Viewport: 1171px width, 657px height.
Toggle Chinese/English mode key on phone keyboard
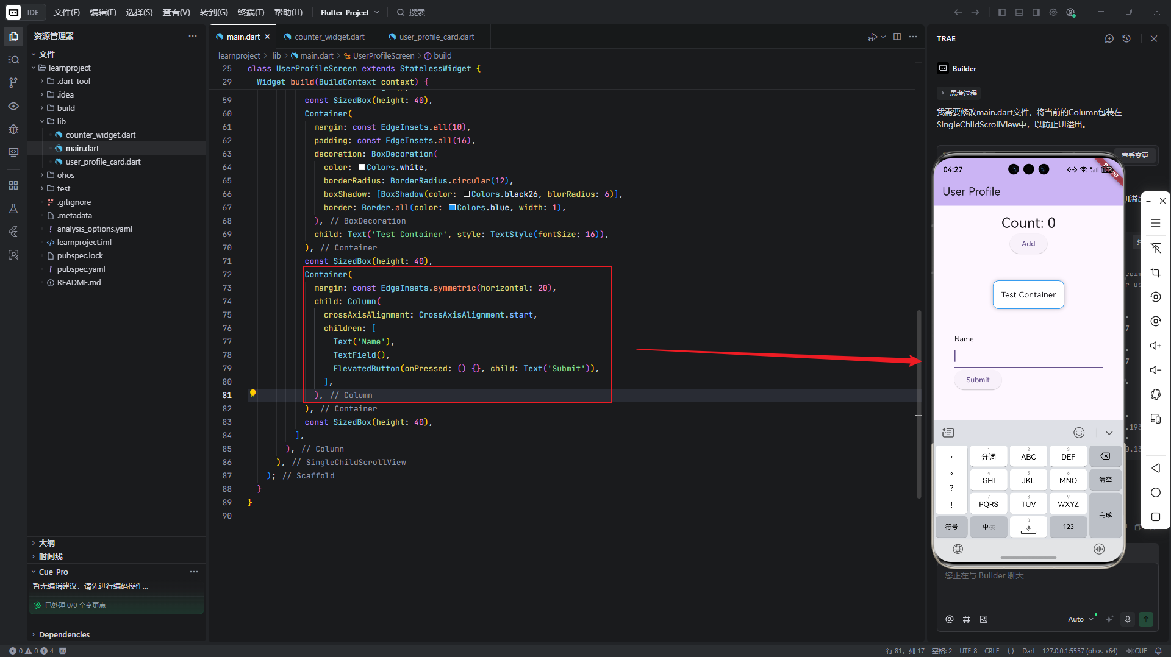989,527
